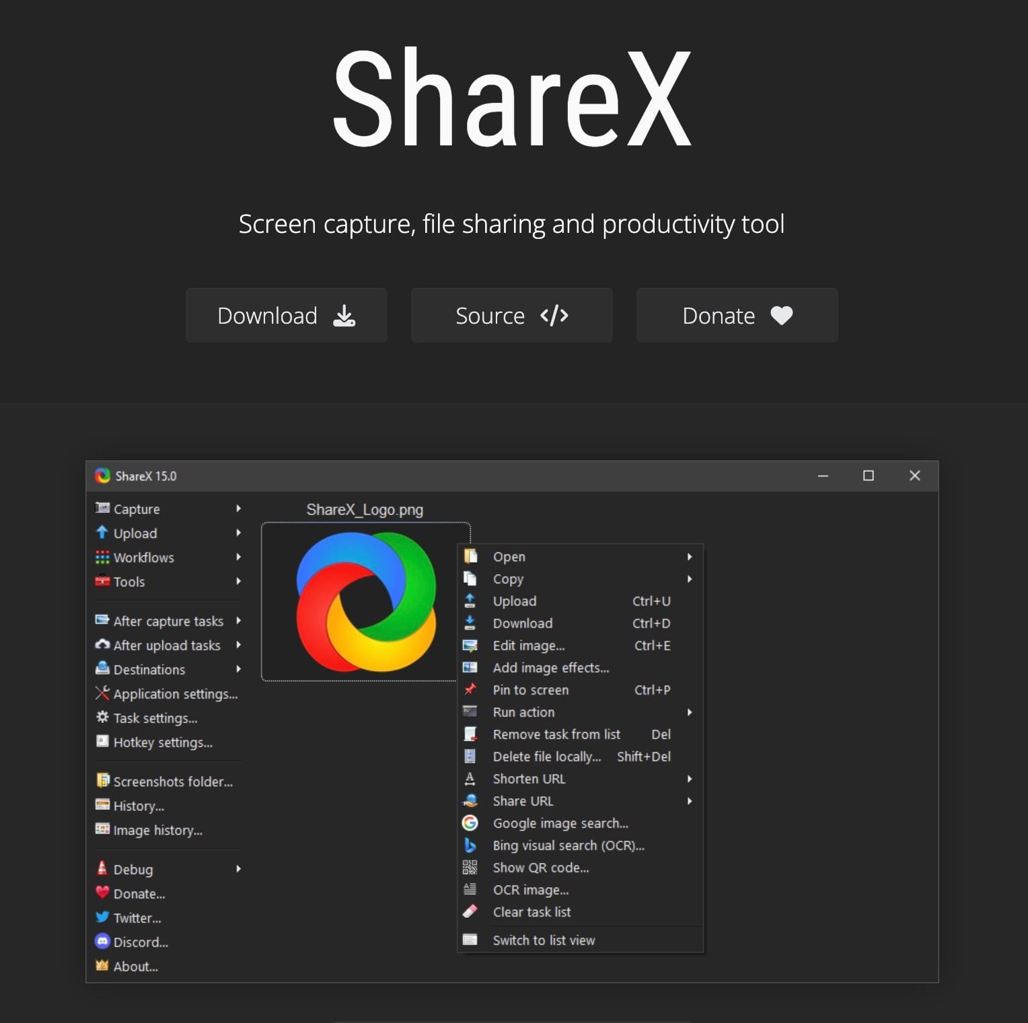Select the ShareX_Logo.png thumbnail
This screenshot has width=1028, height=1023.
tap(364, 601)
